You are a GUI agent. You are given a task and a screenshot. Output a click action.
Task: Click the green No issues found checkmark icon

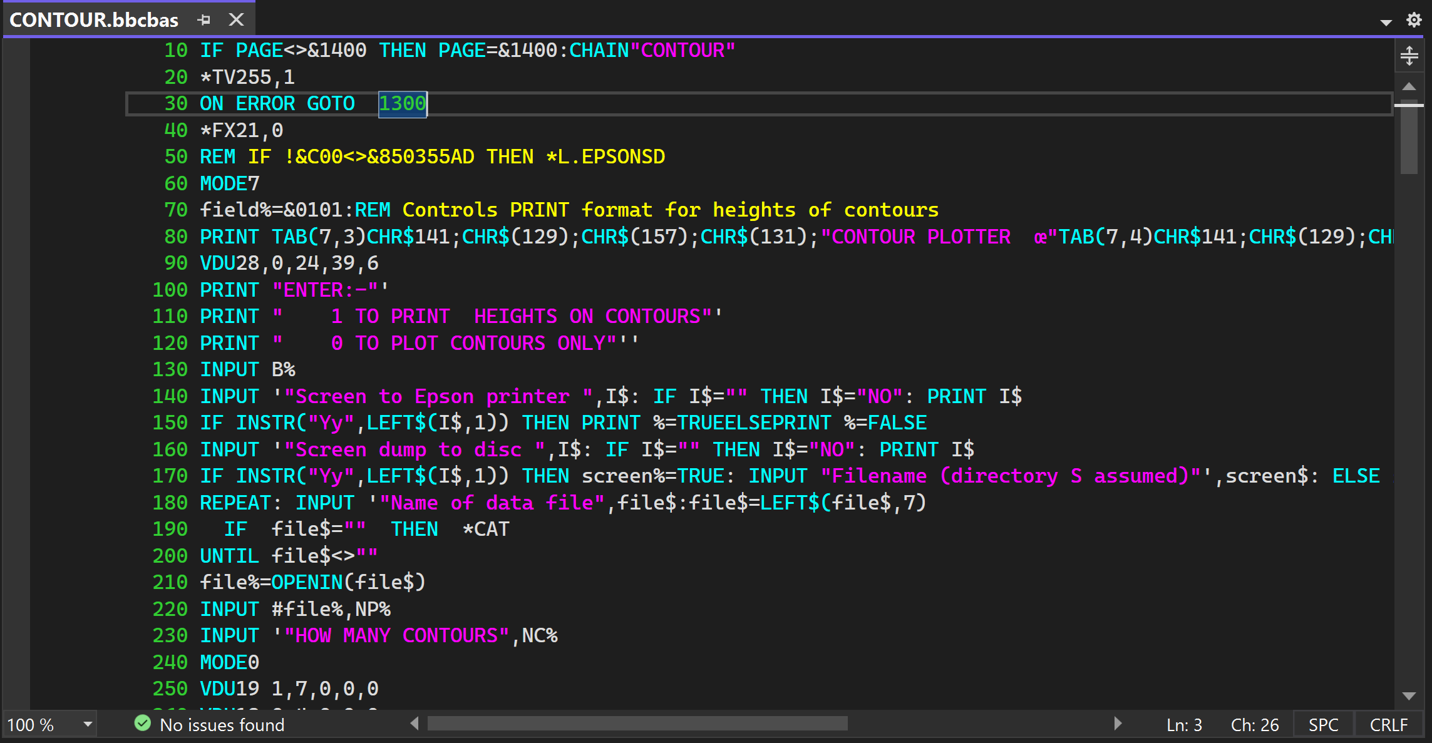[x=143, y=724]
